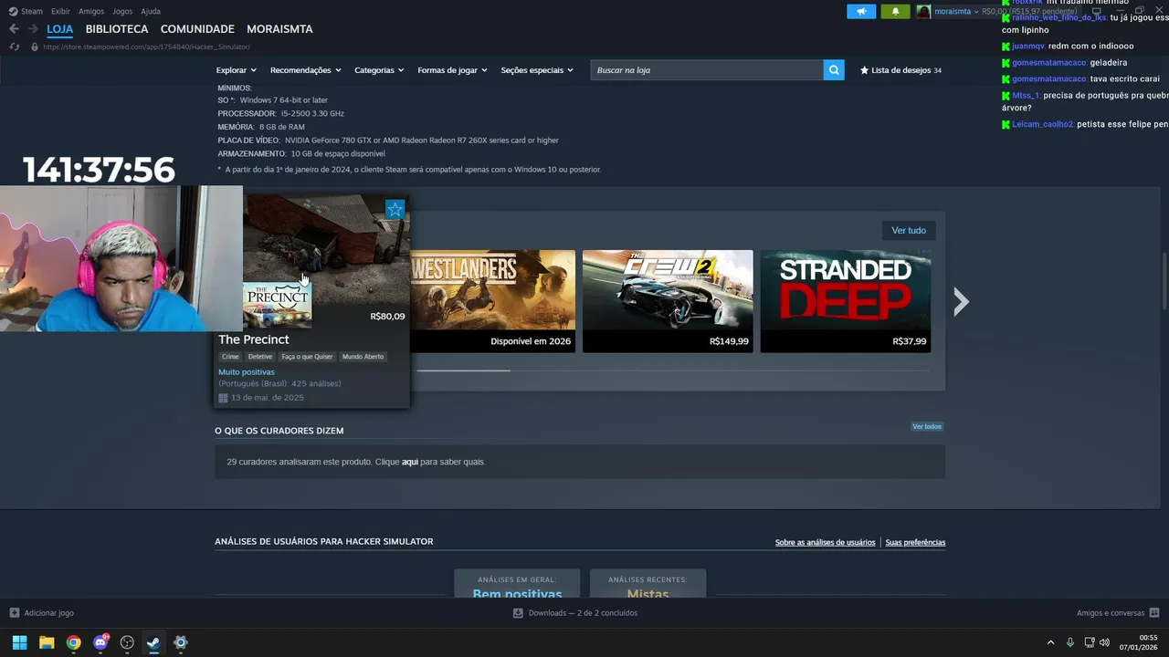Viewport: 1169px width, 657px height.
Task: Click the microphone tray icon
Action: tap(1069, 642)
